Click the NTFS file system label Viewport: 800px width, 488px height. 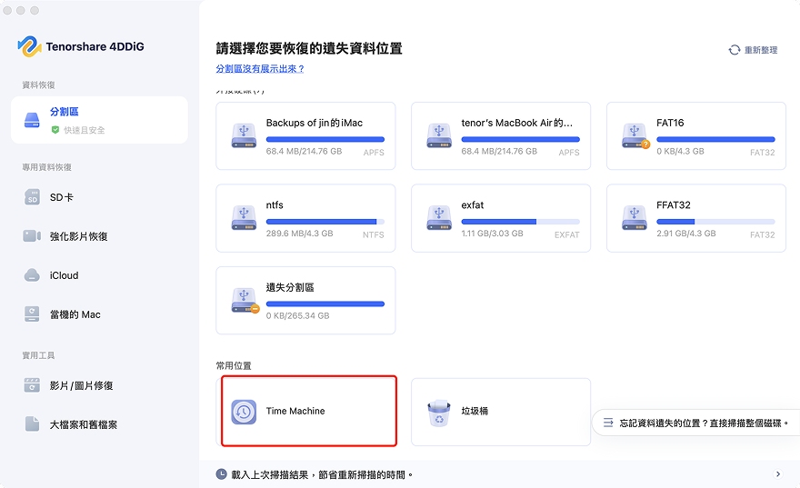click(373, 234)
